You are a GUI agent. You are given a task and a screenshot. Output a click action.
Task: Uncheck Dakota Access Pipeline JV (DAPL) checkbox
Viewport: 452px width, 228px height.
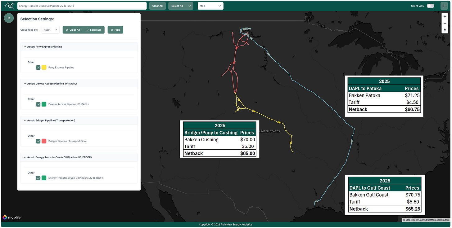tap(38, 104)
